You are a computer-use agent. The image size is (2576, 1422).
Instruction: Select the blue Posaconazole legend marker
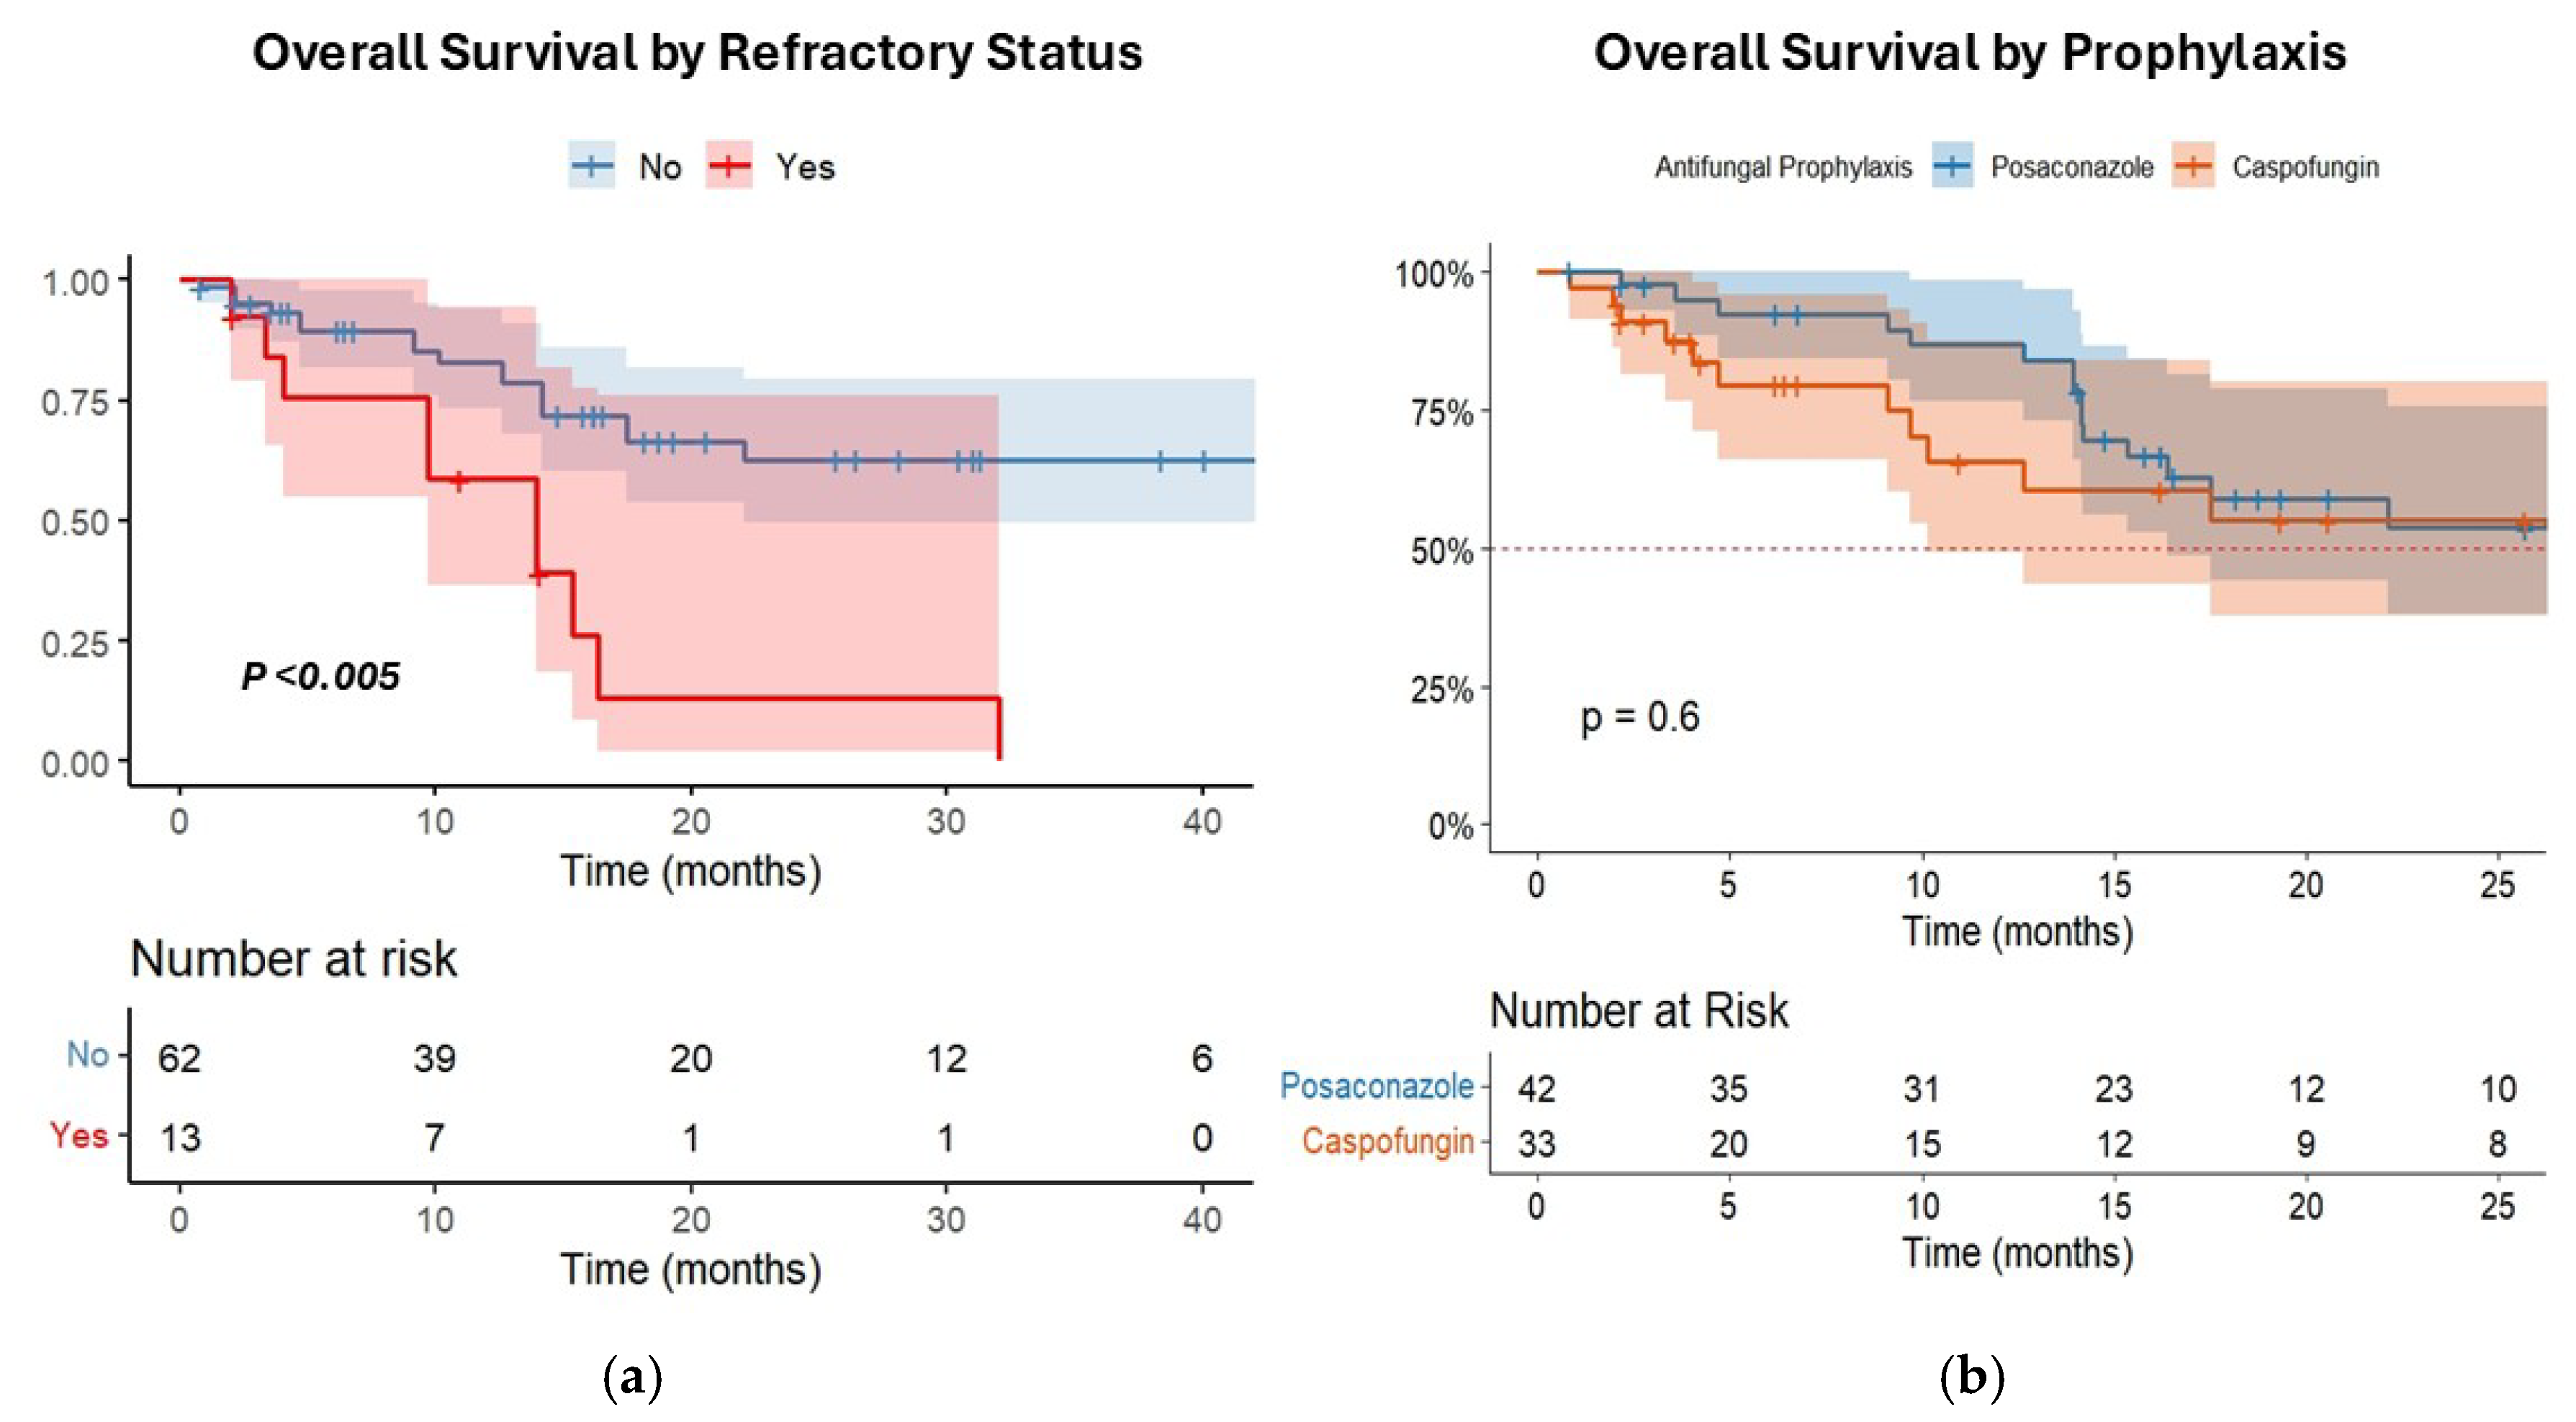1952,166
